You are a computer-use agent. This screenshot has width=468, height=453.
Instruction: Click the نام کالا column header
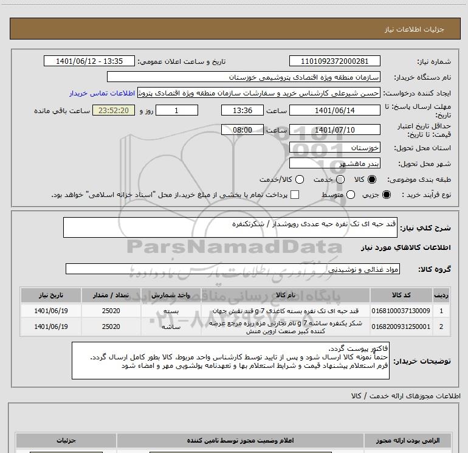pyautogui.click(x=286, y=295)
